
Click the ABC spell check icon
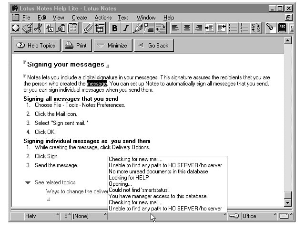click(x=282, y=28)
